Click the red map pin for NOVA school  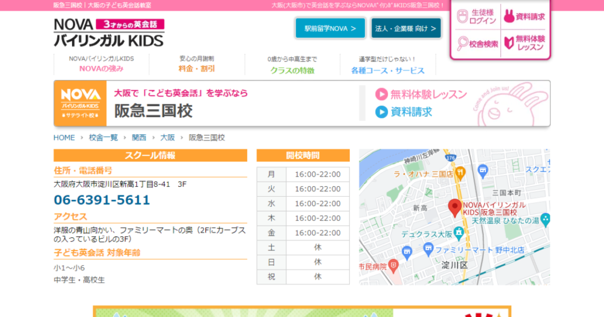[454, 207]
